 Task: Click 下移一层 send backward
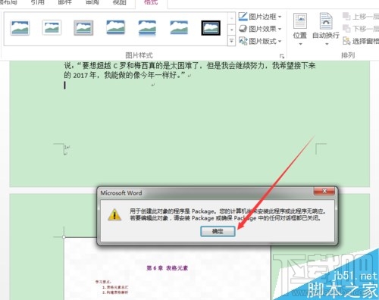[x=361, y=29]
